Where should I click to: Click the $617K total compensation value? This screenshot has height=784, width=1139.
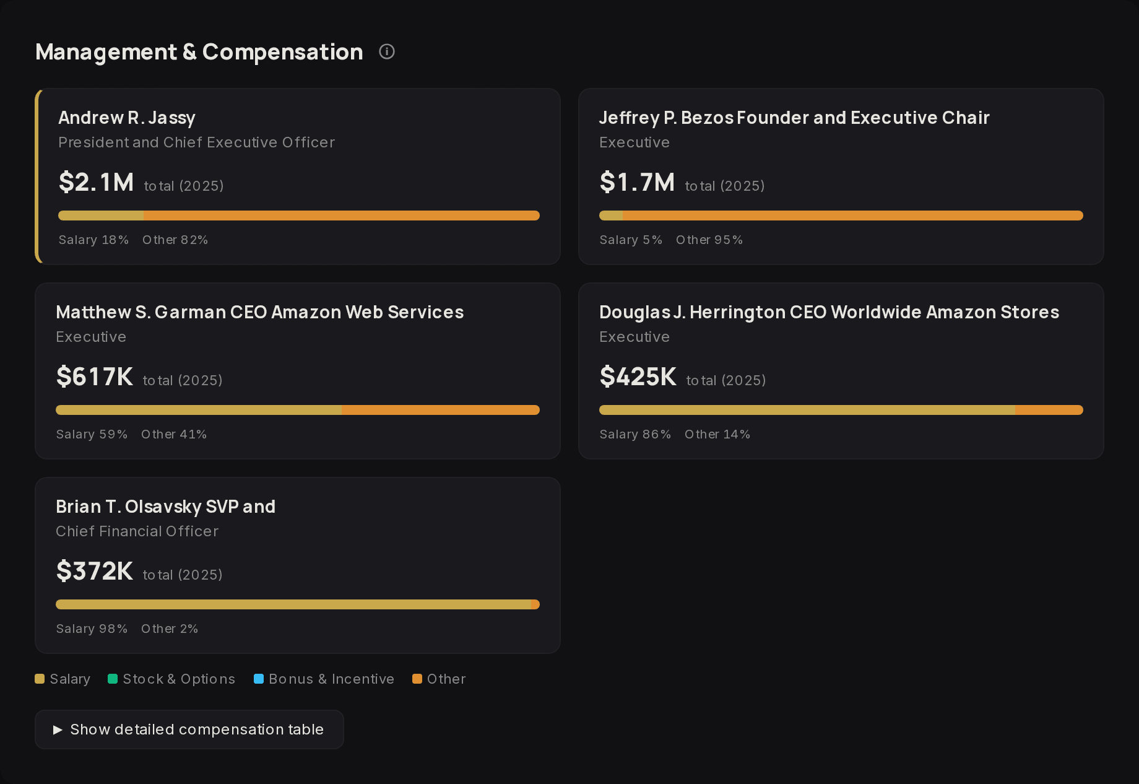point(95,377)
